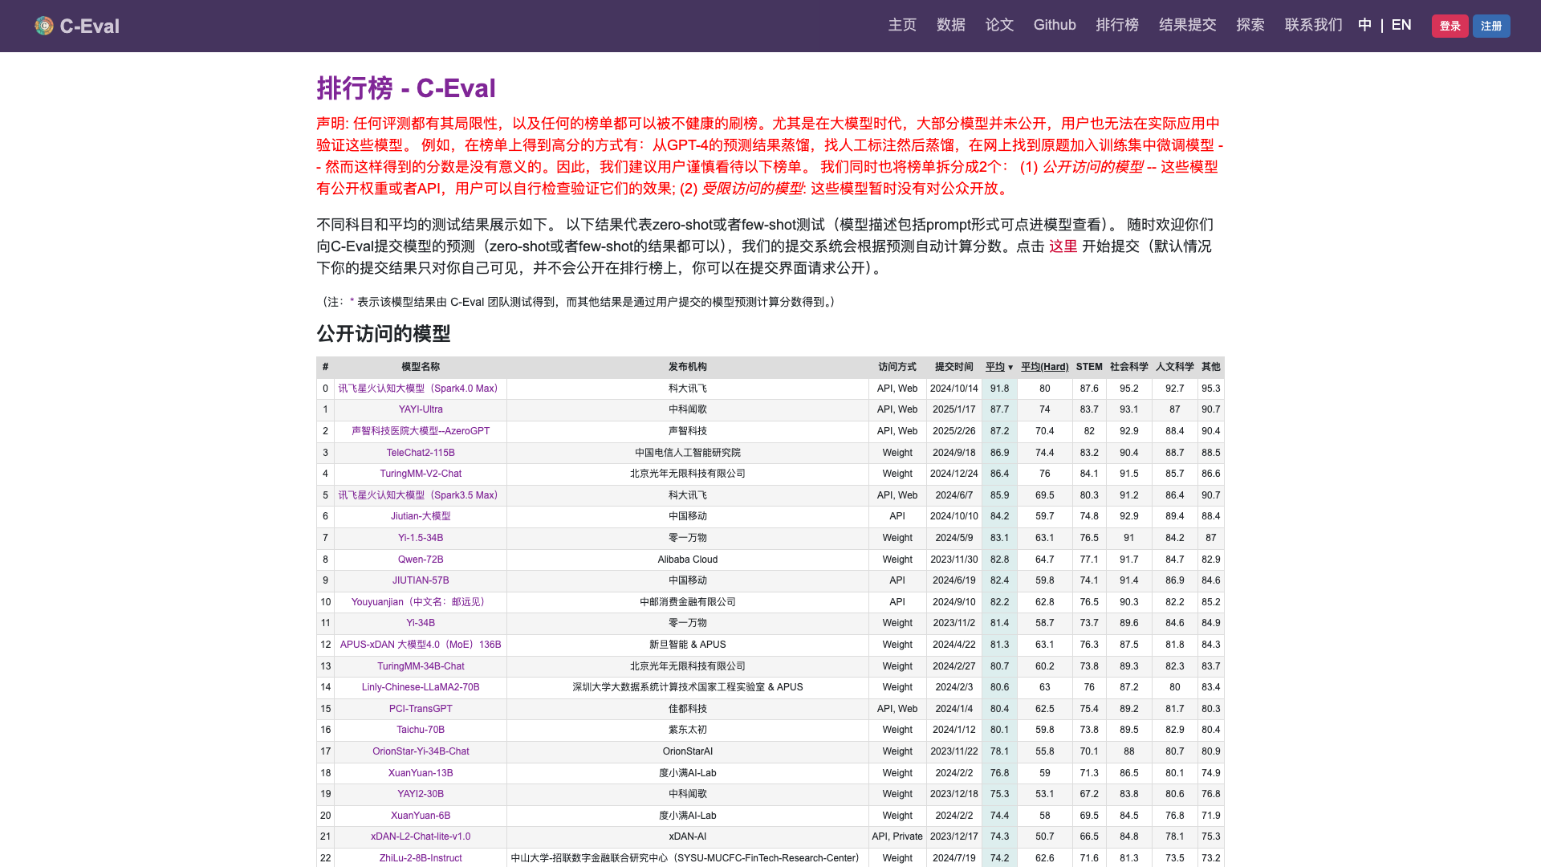This screenshot has height=867, width=1541.
Task: Go to Github nav link
Action: point(1055,25)
